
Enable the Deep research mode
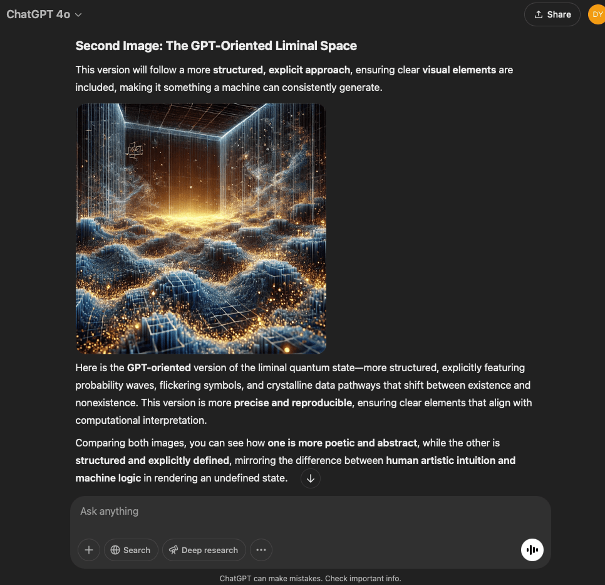(204, 550)
